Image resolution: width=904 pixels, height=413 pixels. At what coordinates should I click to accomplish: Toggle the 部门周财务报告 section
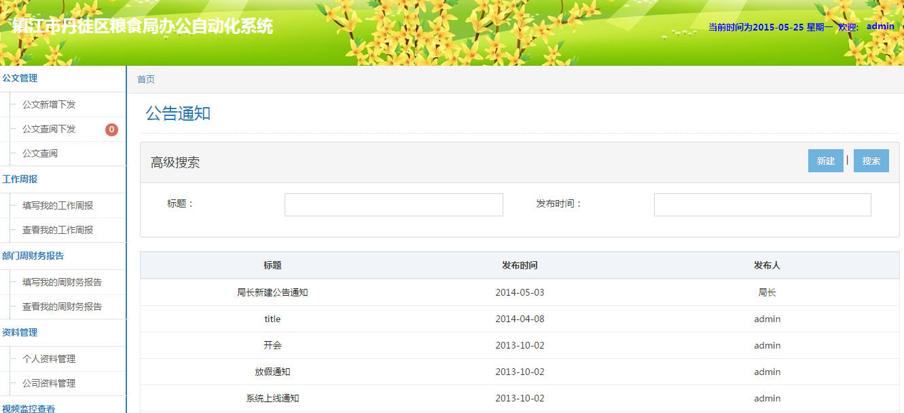pyautogui.click(x=33, y=256)
